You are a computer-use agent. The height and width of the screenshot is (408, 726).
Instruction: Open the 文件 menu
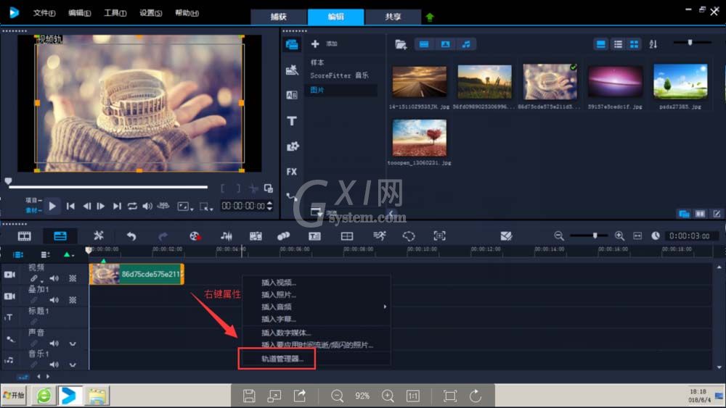(44, 13)
